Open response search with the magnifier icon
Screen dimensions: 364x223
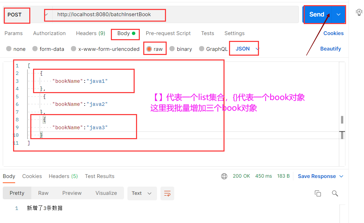click(335, 193)
